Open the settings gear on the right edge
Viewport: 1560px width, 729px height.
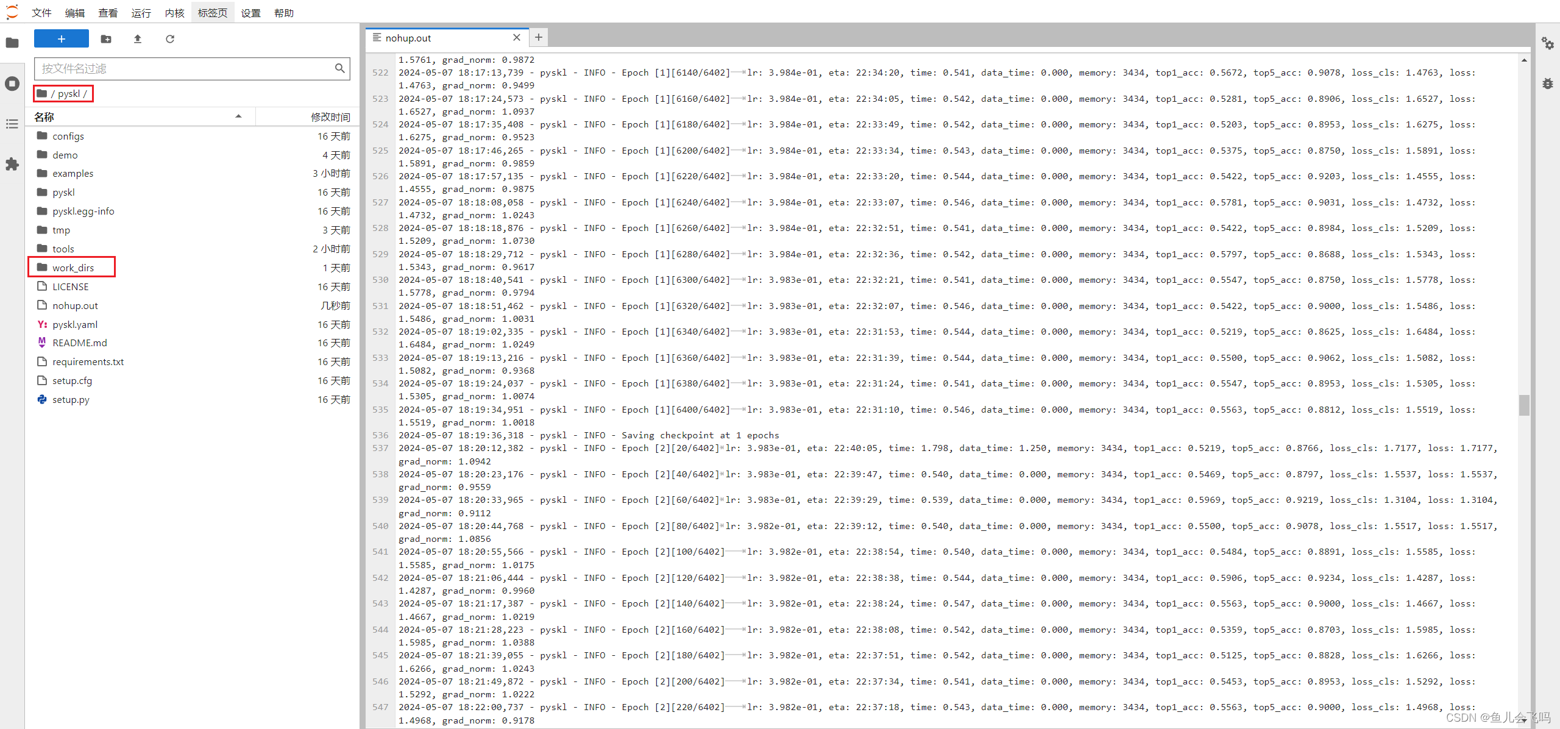pos(1548,43)
